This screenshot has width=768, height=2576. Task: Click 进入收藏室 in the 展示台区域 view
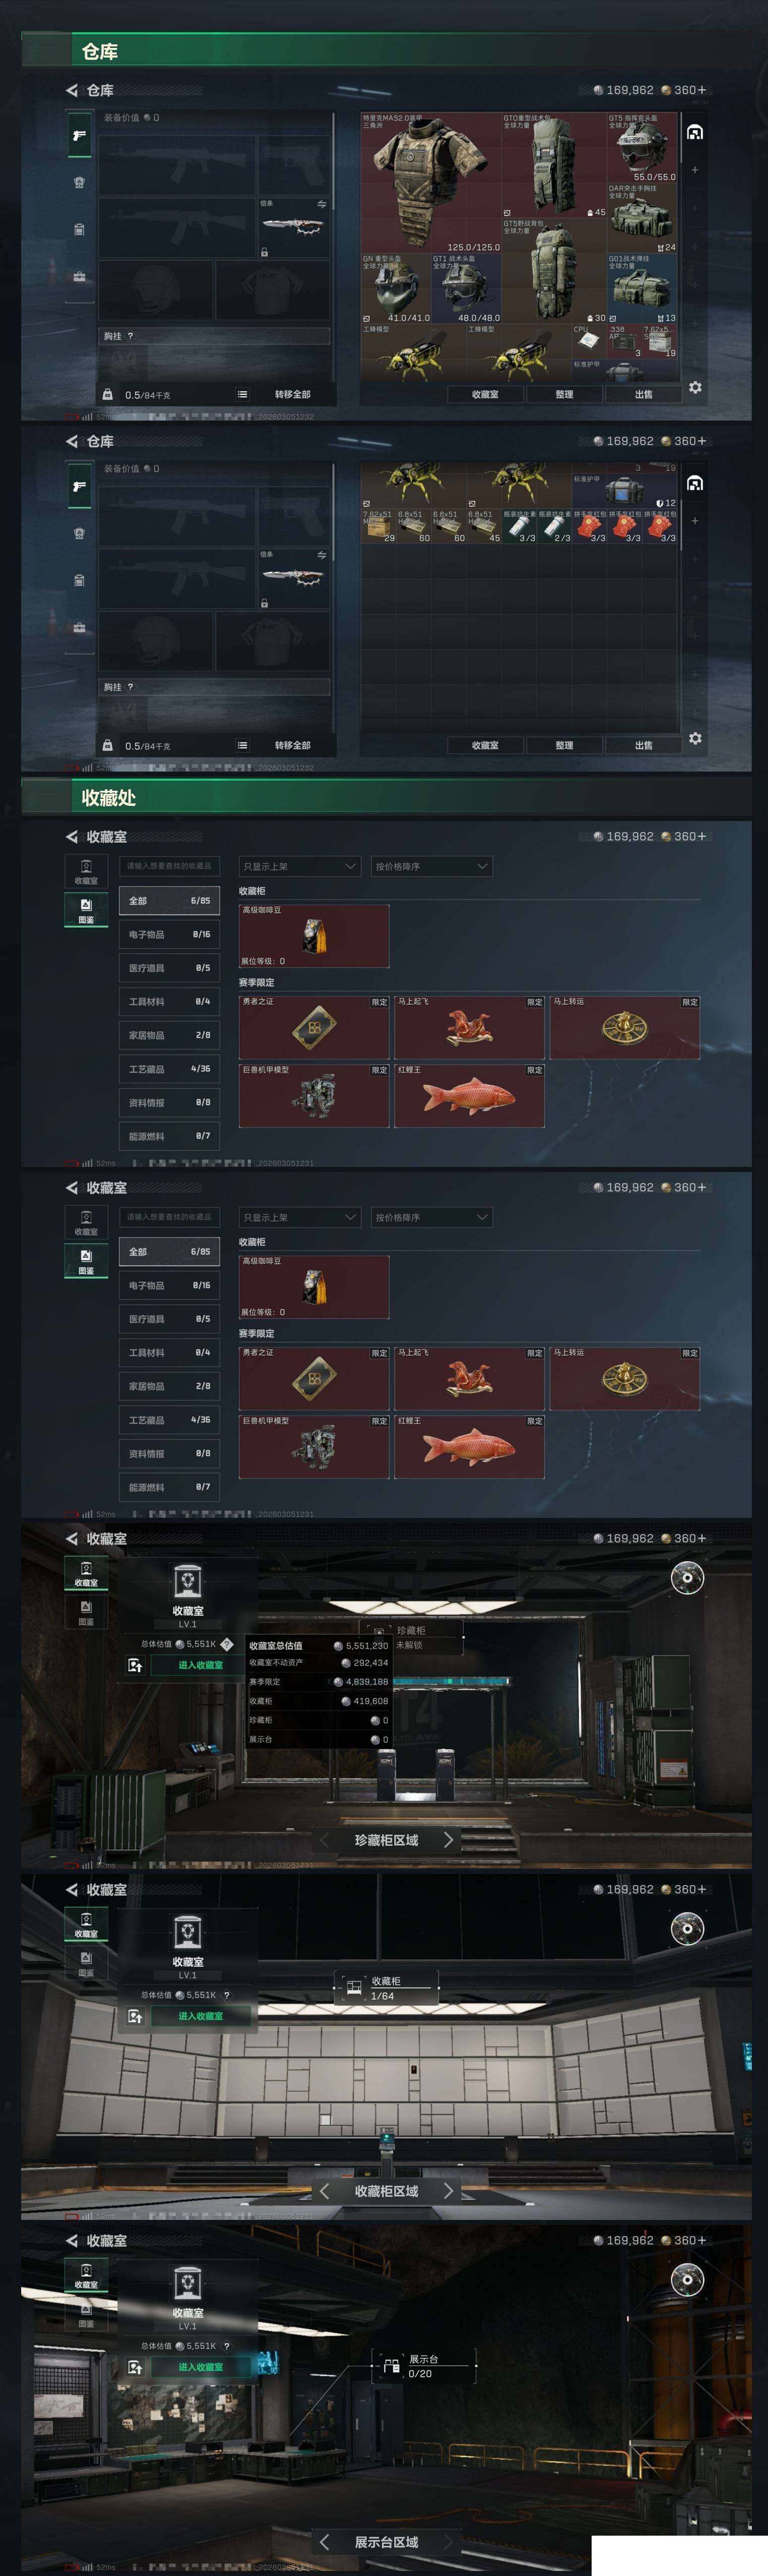pos(201,2367)
